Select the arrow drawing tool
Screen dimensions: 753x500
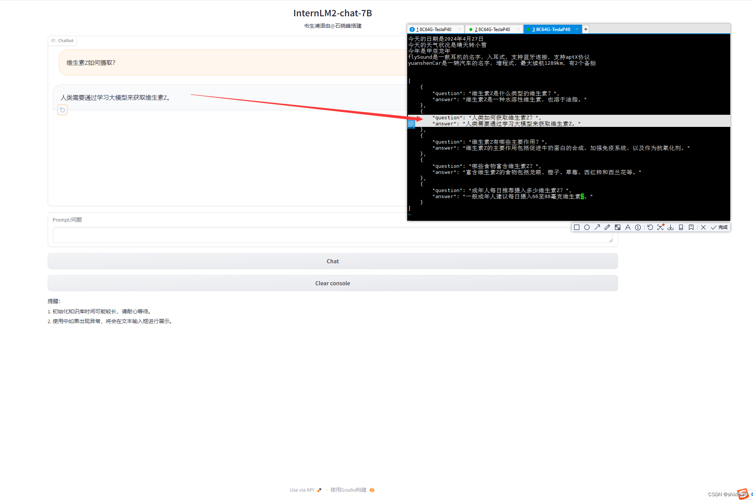[597, 227]
